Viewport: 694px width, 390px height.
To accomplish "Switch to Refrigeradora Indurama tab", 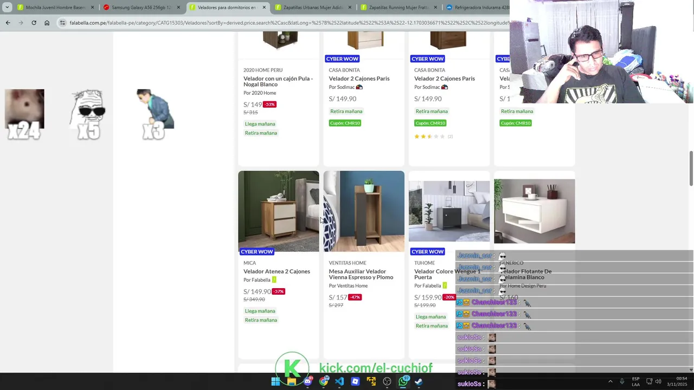I will [477, 8].
